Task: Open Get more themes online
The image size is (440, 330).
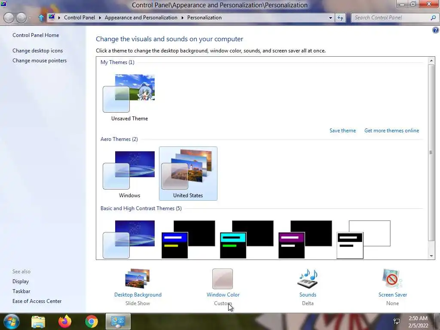Action: (392, 131)
